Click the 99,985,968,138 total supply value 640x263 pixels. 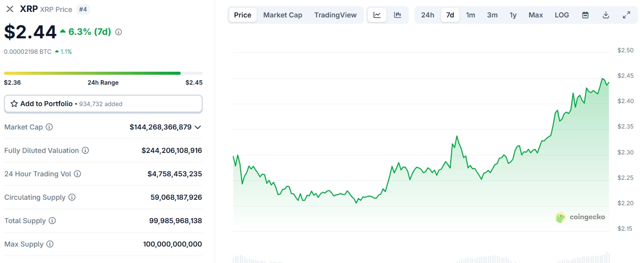pyautogui.click(x=176, y=221)
